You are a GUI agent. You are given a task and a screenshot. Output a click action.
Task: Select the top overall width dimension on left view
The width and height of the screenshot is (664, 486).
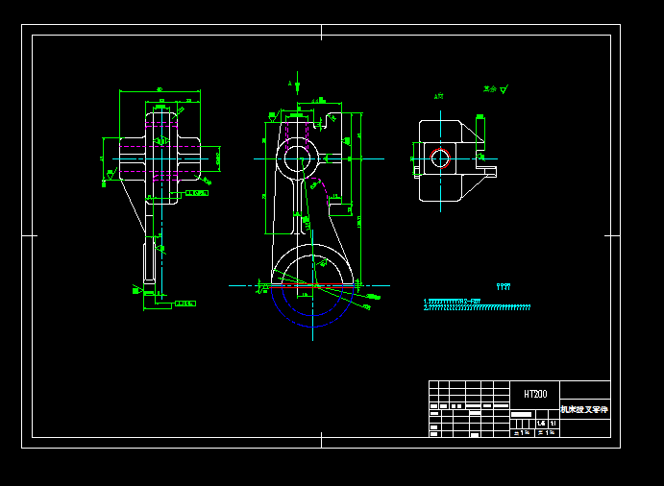point(160,90)
